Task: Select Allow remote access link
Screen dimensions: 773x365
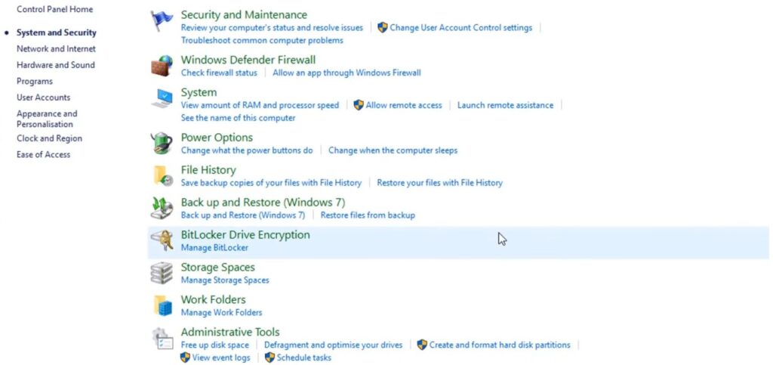Action: pyautogui.click(x=404, y=105)
